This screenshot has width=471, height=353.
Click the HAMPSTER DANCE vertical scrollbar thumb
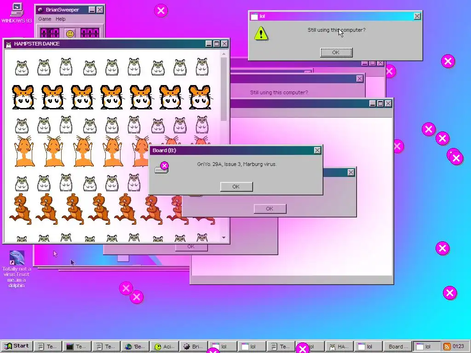tap(224, 89)
